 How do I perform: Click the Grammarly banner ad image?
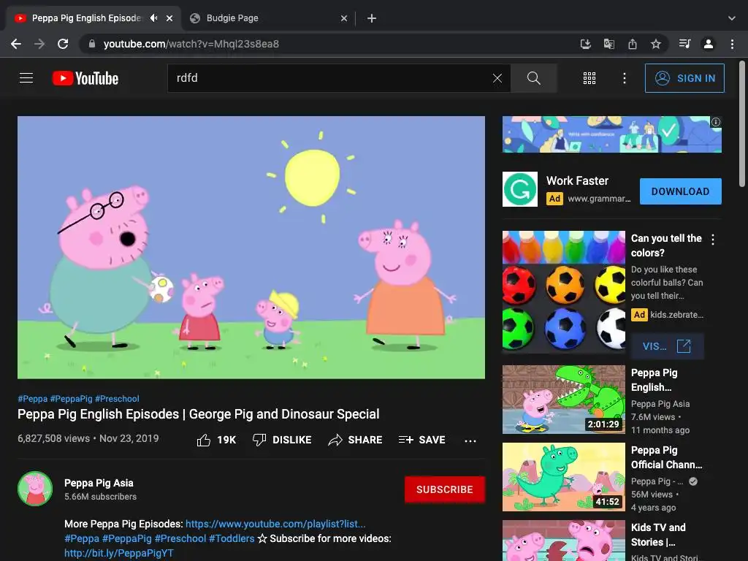(x=611, y=134)
